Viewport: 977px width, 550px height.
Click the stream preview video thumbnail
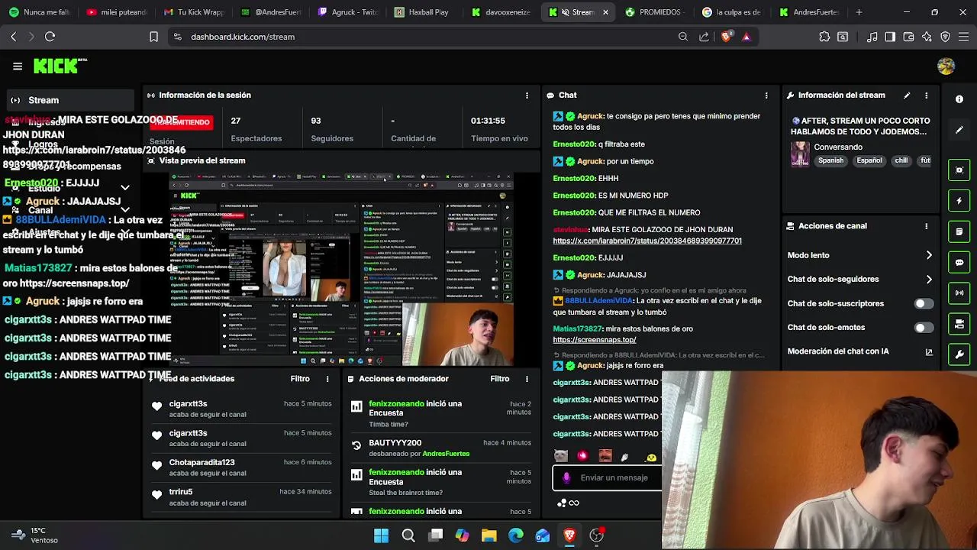(x=341, y=270)
